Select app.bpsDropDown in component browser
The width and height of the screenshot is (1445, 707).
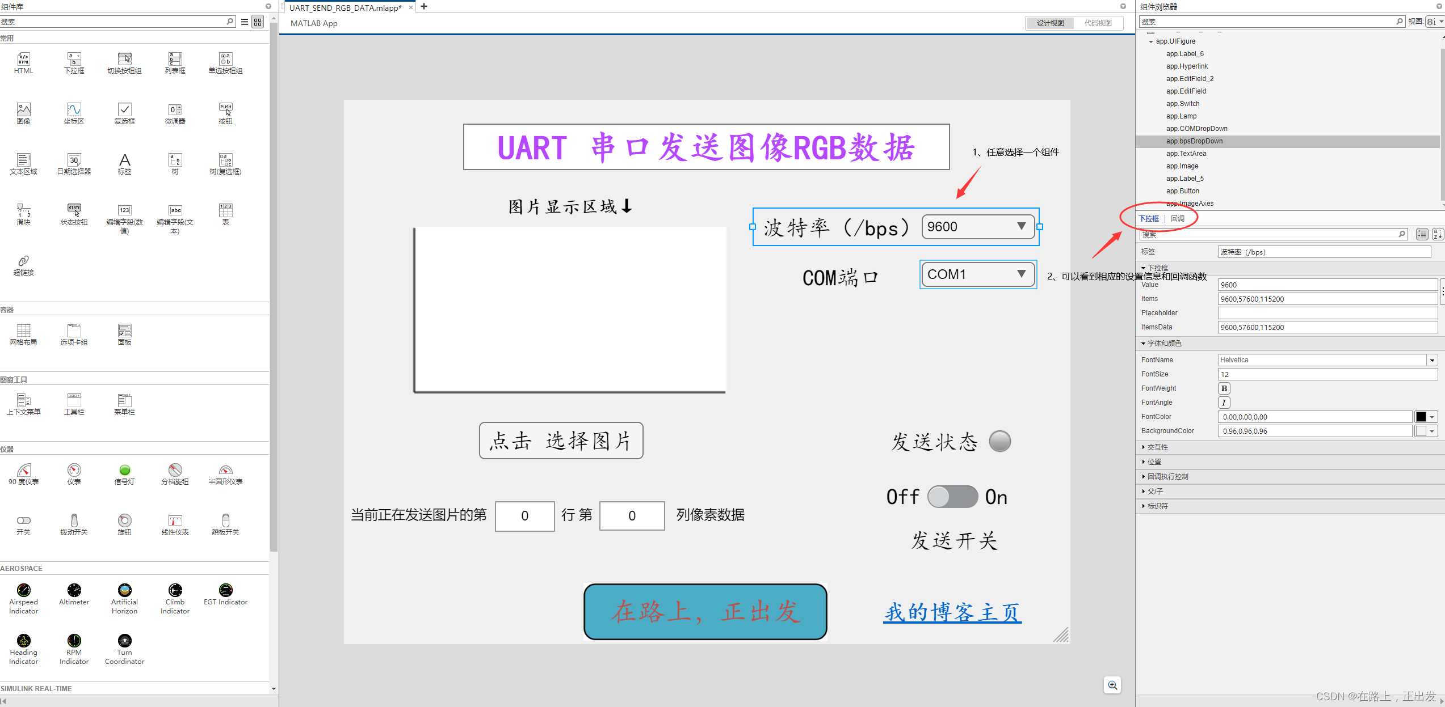coord(1194,141)
